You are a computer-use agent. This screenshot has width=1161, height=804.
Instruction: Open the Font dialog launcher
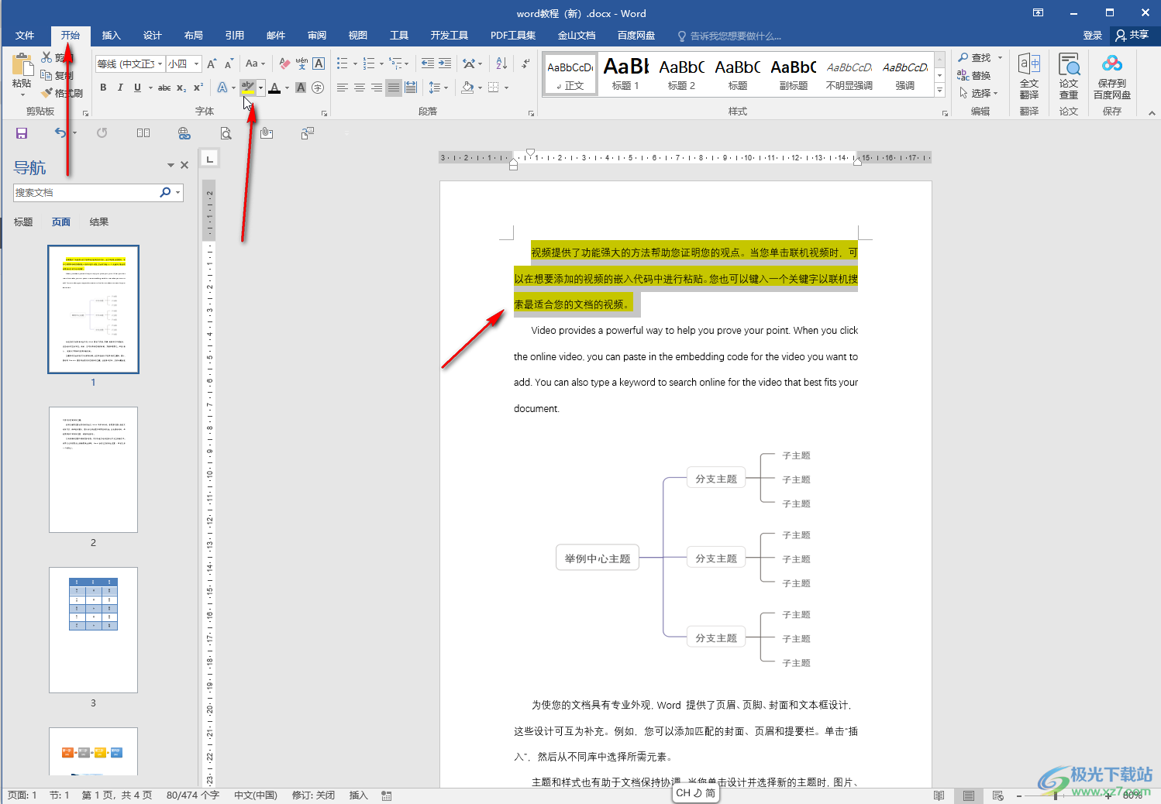(x=324, y=113)
